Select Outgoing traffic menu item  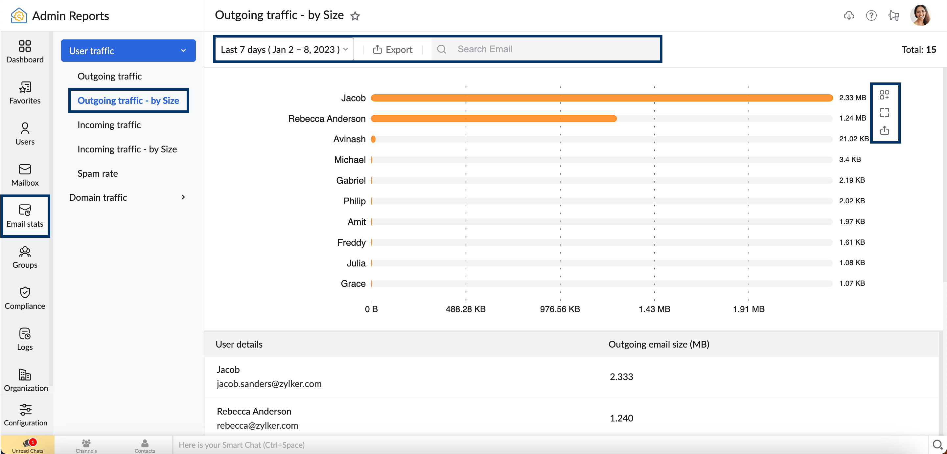[x=109, y=76]
